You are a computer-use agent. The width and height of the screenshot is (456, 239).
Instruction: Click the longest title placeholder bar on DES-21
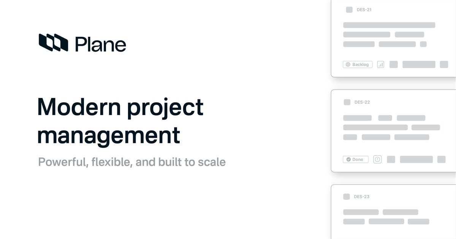tap(389, 25)
